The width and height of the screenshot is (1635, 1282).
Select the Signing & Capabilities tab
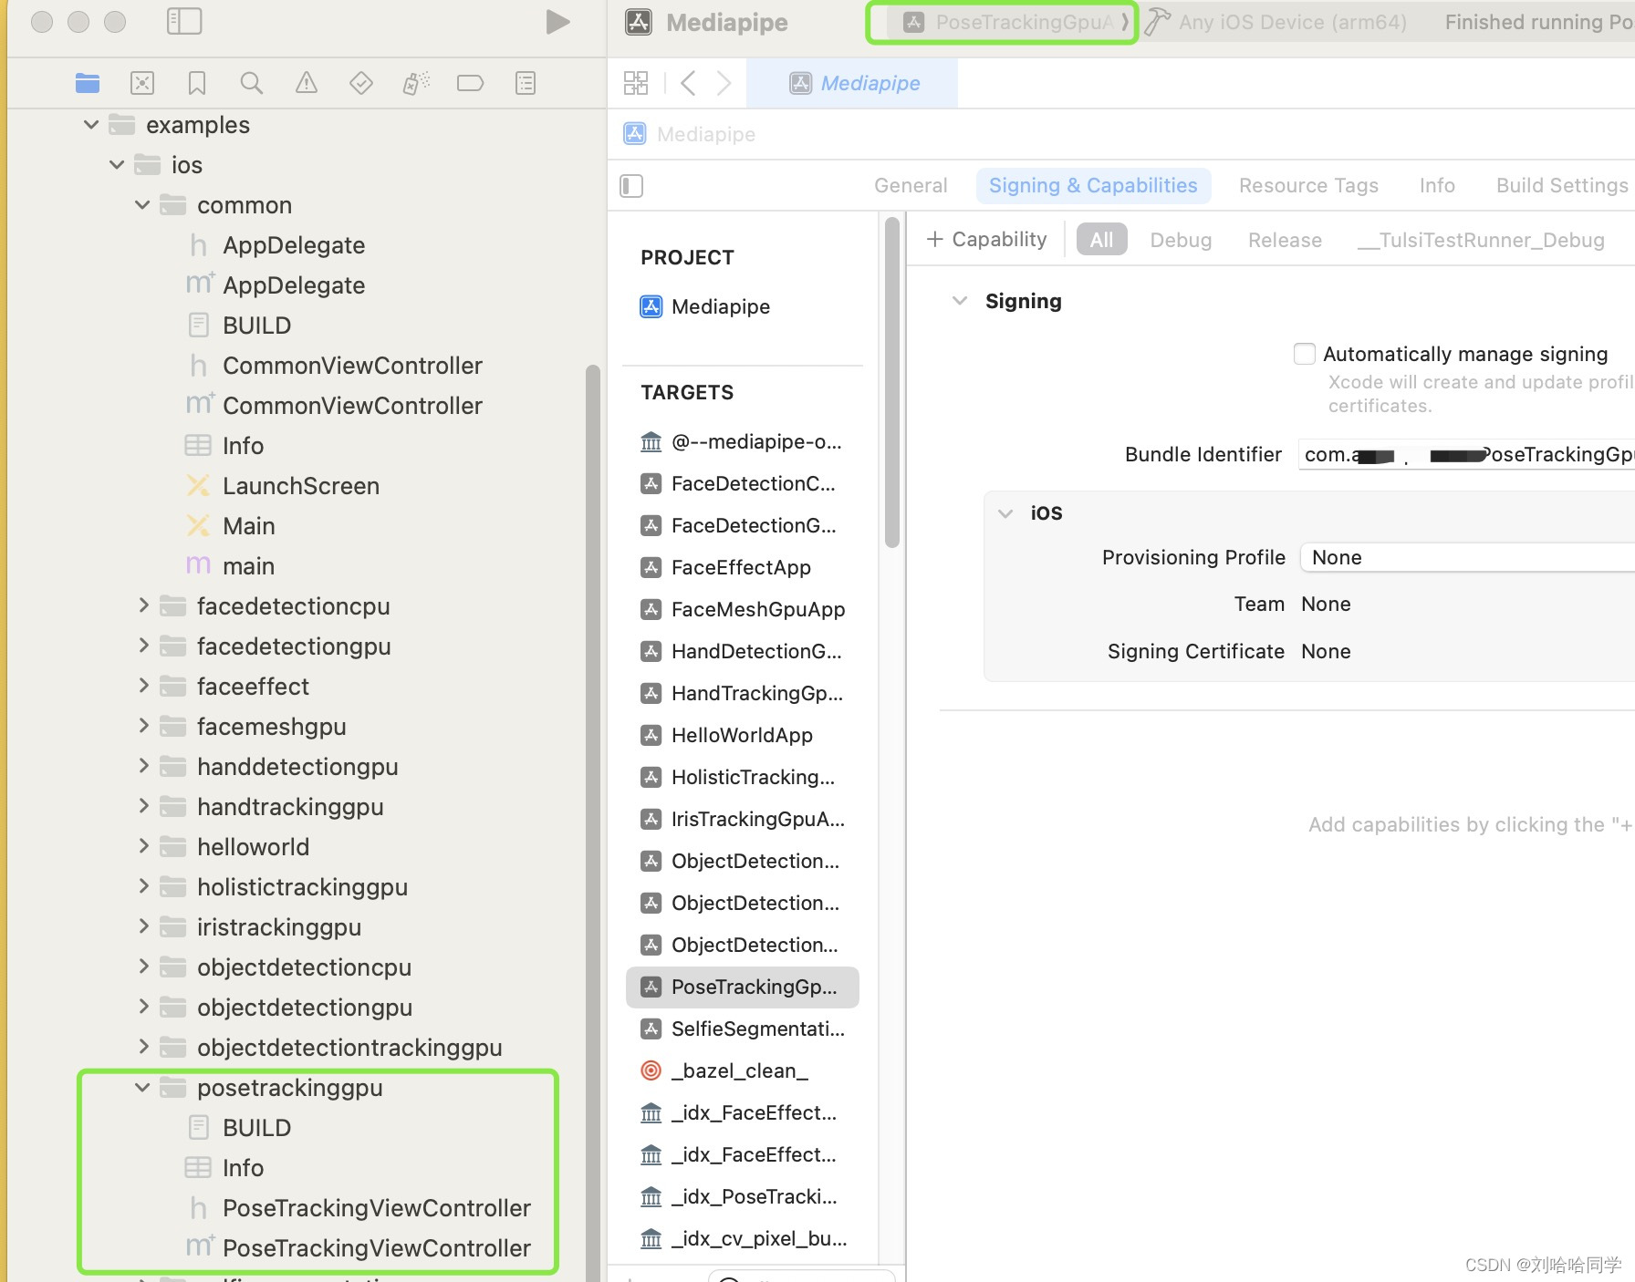tap(1093, 186)
